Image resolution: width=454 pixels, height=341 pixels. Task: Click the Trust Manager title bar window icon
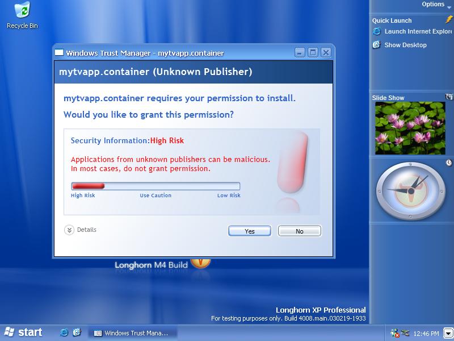(59, 52)
